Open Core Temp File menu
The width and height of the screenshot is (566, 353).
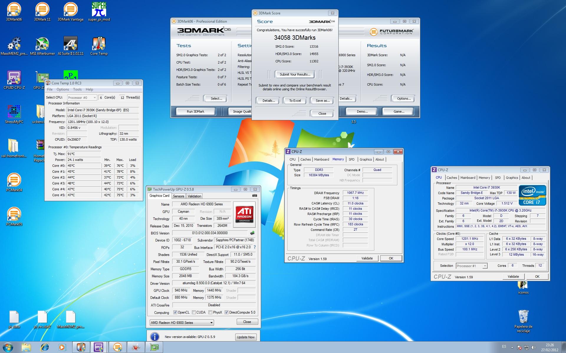click(x=50, y=89)
